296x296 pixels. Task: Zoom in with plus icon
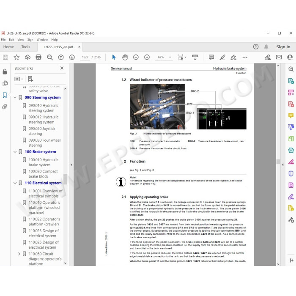pos(147,57)
